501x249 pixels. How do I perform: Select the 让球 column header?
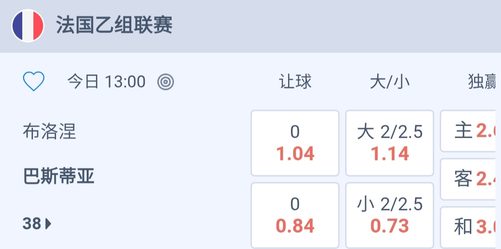point(295,82)
